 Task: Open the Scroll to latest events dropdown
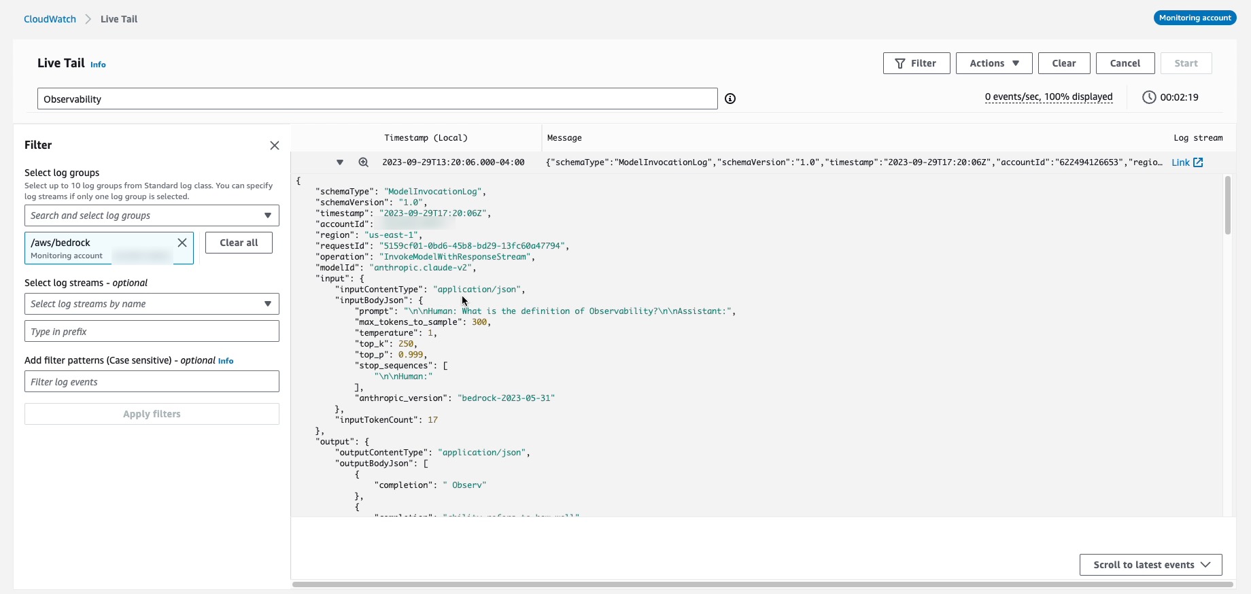tap(1151, 565)
